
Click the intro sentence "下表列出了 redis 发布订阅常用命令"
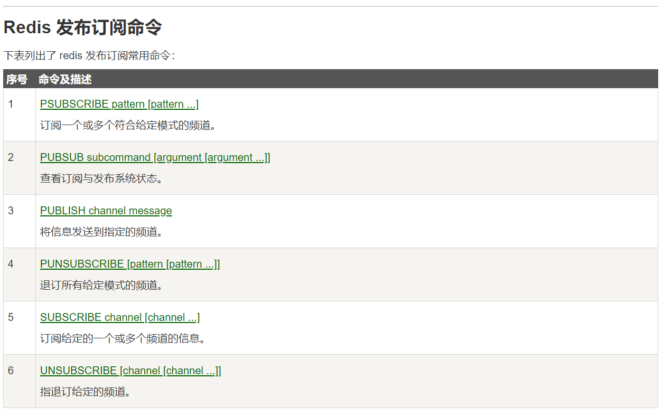tap(89, 55)
